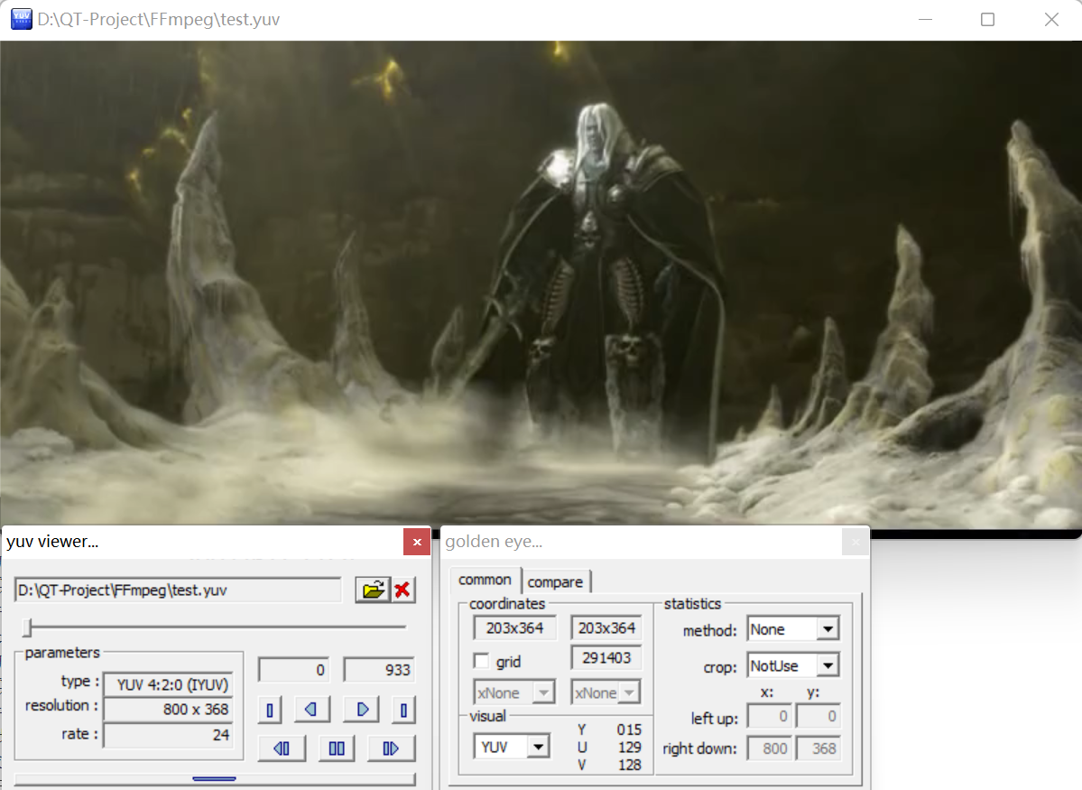
Task: Pause playback
Action: [337, 748]
